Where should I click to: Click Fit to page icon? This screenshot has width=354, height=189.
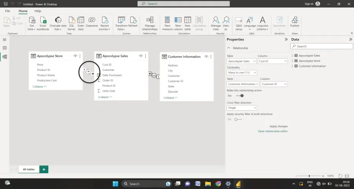click(x=347, y=176)
